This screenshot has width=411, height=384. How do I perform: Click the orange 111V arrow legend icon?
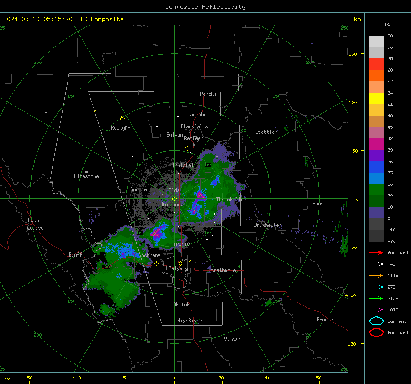pos(376,275)
